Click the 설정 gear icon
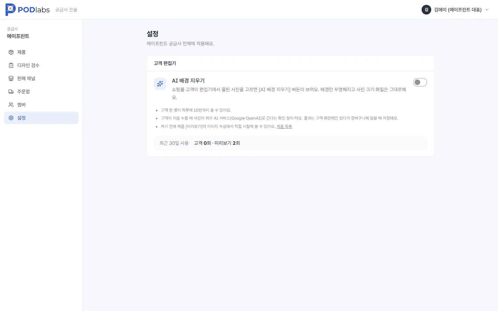 coord(11,118)
